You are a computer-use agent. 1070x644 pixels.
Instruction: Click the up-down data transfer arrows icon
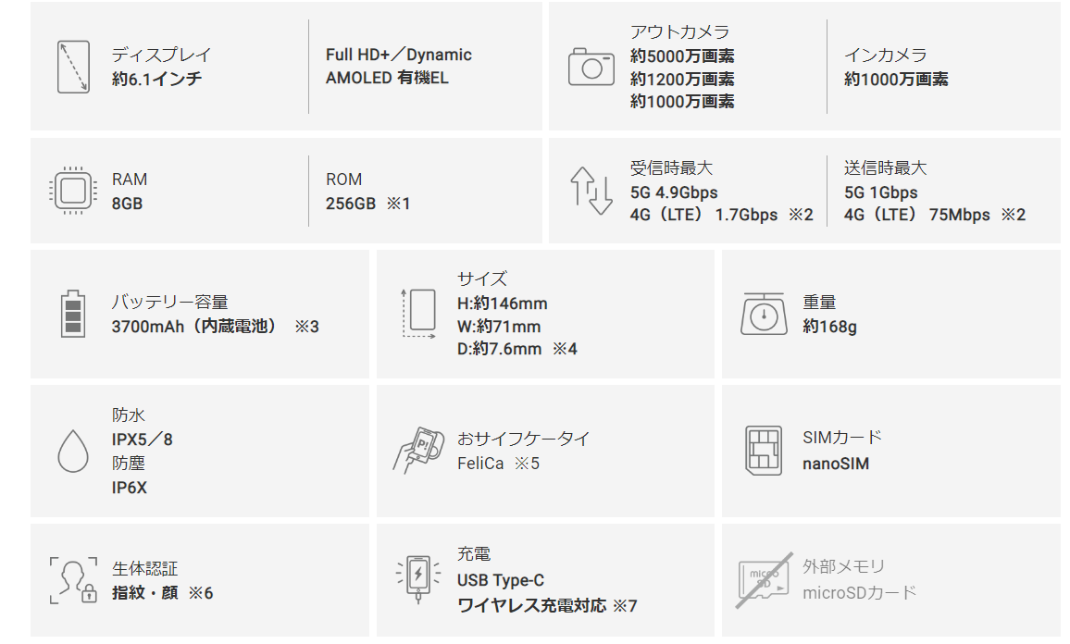591,191
